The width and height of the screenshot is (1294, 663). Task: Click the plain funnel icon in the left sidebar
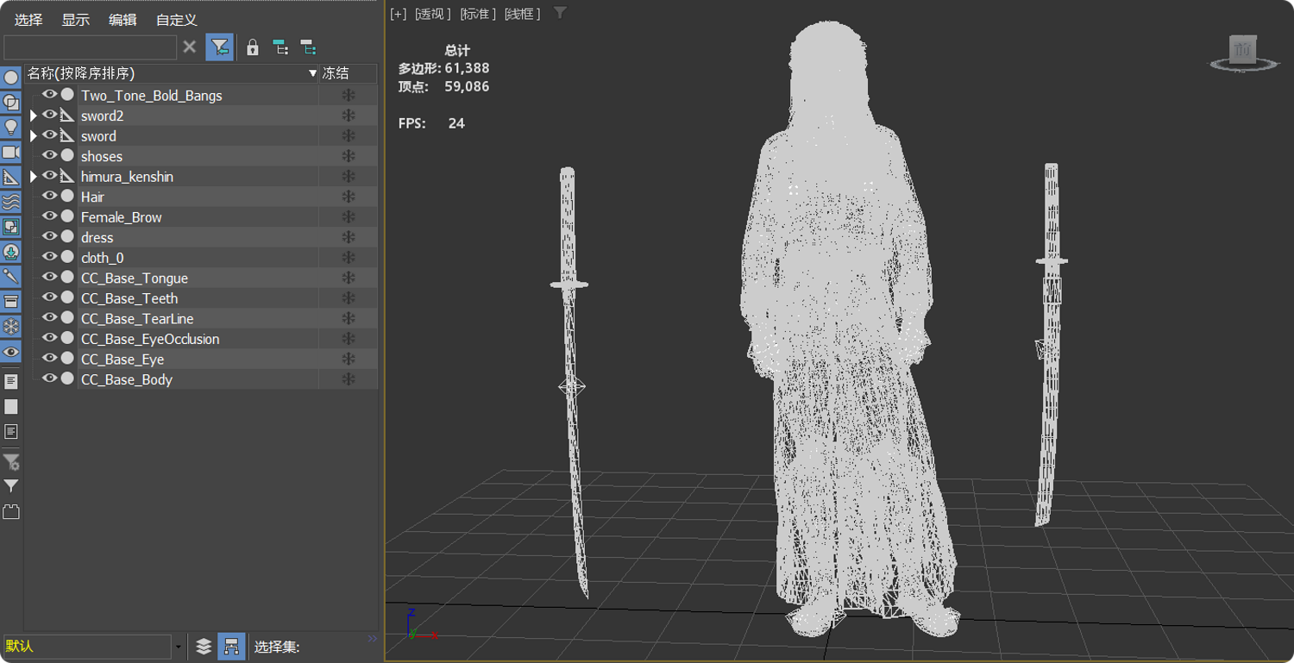click(10, 486)
